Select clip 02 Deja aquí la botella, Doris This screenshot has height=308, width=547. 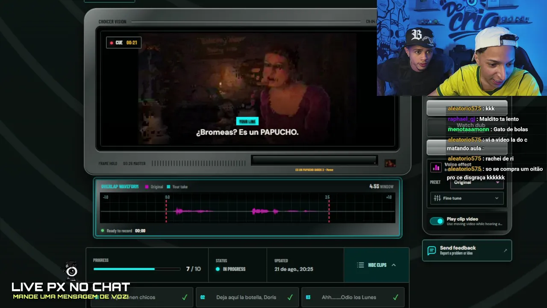pyautogui.click(x=247, y=297)
